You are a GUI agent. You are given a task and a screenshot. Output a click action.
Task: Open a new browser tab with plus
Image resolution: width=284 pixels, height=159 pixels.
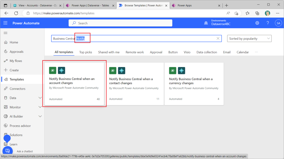pyautogui.click(x=226, y=6)
